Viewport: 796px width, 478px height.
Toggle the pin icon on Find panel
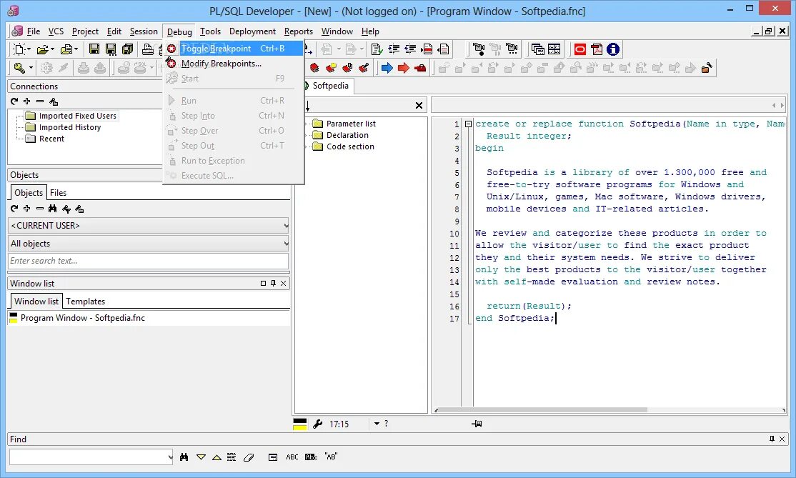tap(772, 439)
